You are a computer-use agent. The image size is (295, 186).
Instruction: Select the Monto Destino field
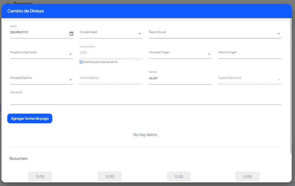(110, 78)
